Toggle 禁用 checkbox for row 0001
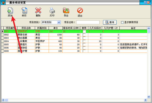 coord(84,32)
